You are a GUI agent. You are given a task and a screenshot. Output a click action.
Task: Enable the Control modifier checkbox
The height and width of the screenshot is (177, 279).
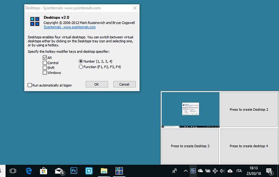(45, 62)
